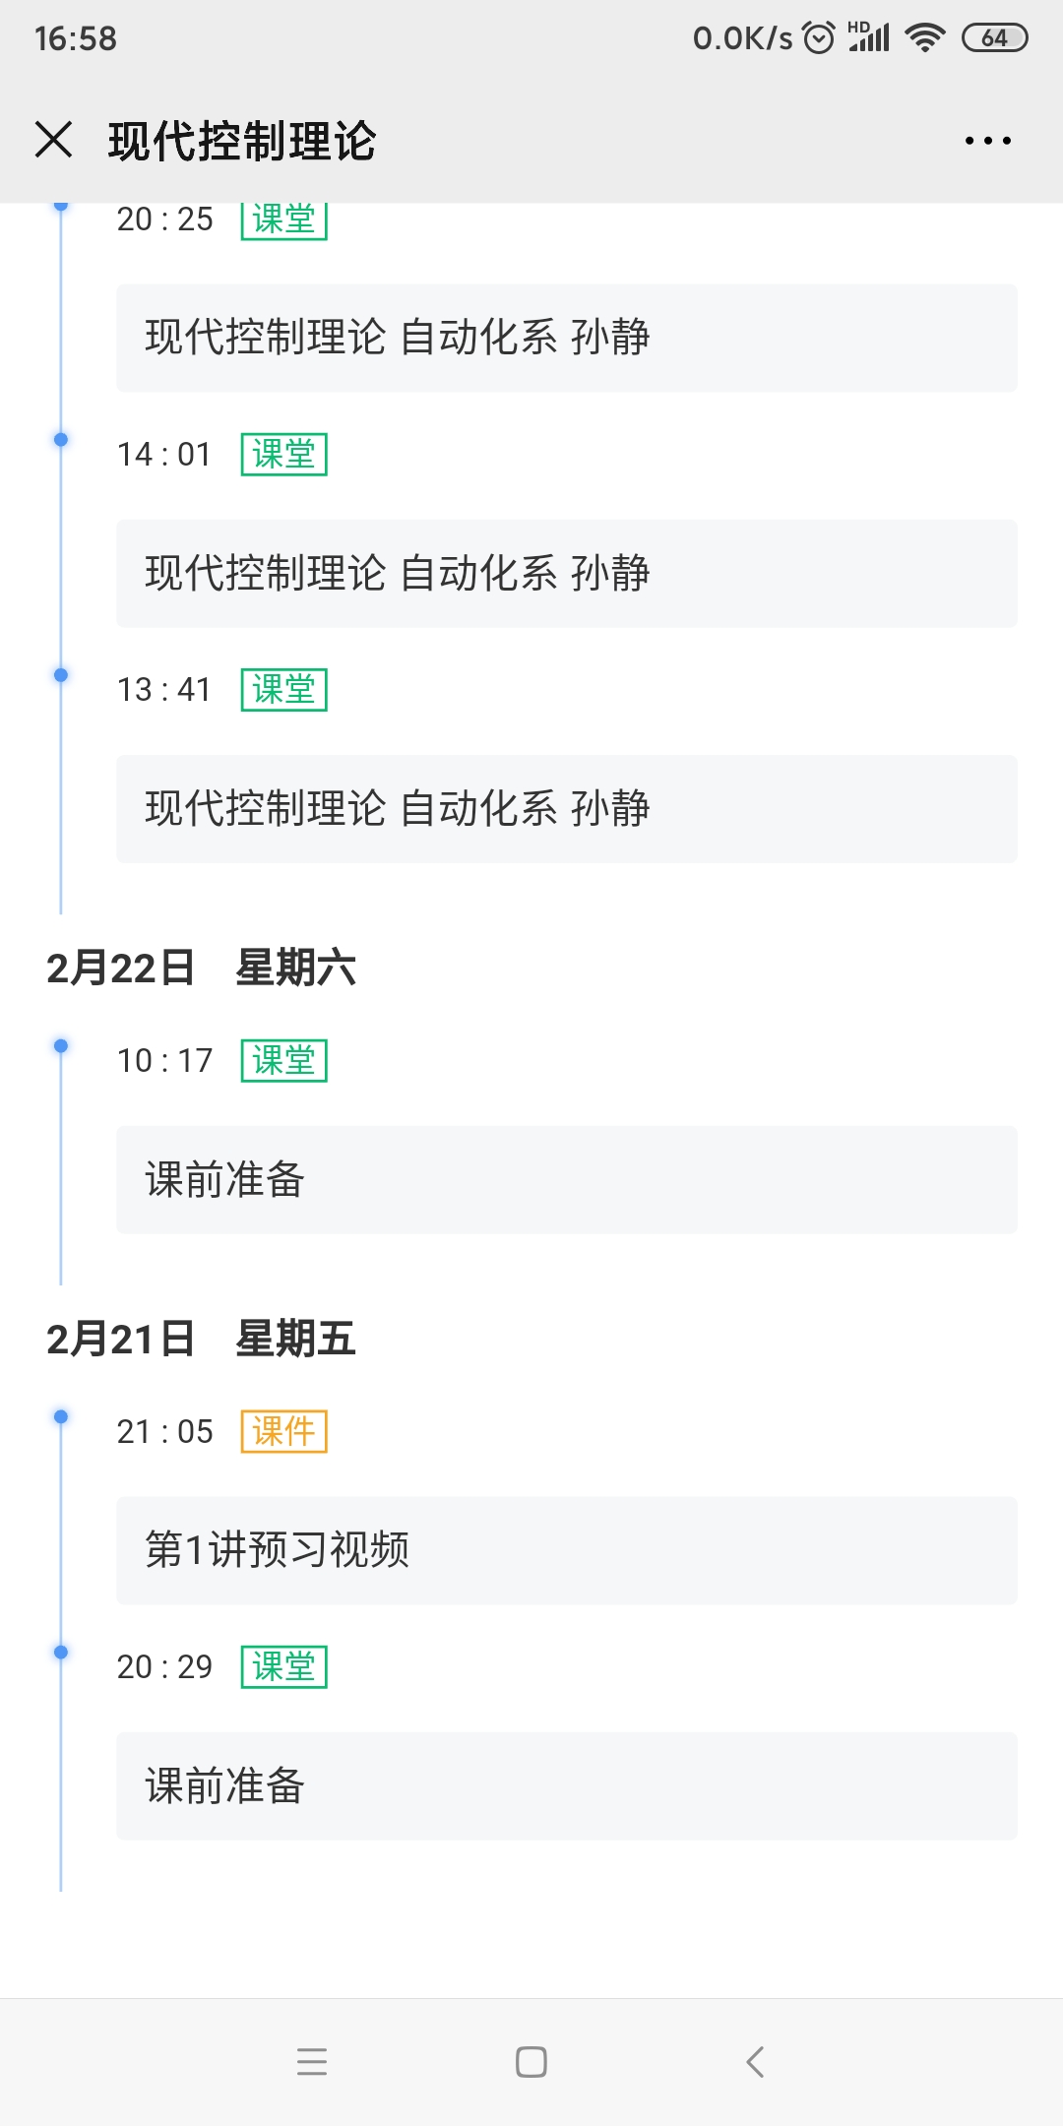Screen dimensions: 1063x2126
Task: Open the 13:41 现代控制理论 自动化系 孙静 entry
Action: (x=566, y=809)
